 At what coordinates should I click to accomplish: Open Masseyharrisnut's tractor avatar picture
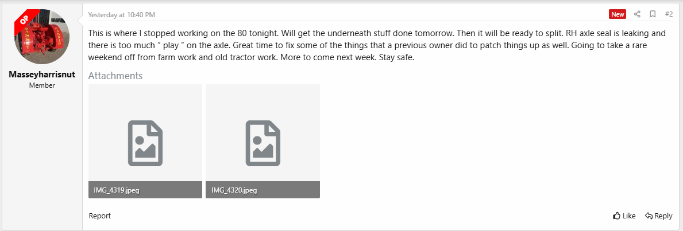[x=42, y=37]
